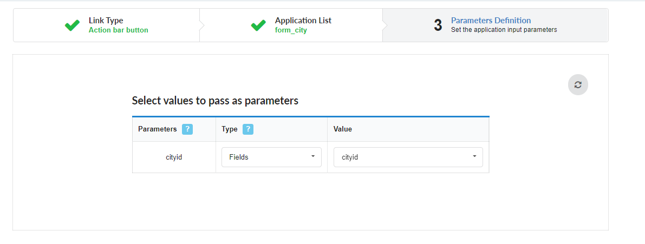Click the refresh icon button
645x244 pixels.
[578, 85]
